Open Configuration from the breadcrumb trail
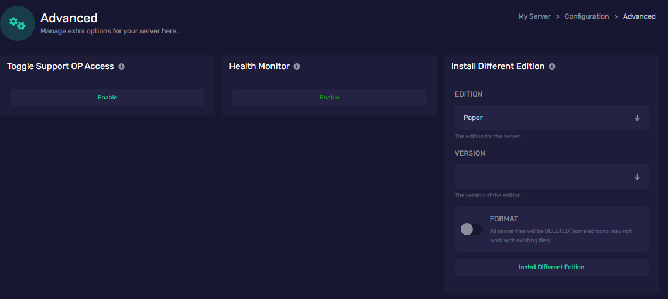Viewport: 668px width, 299px height. (586, 16)
